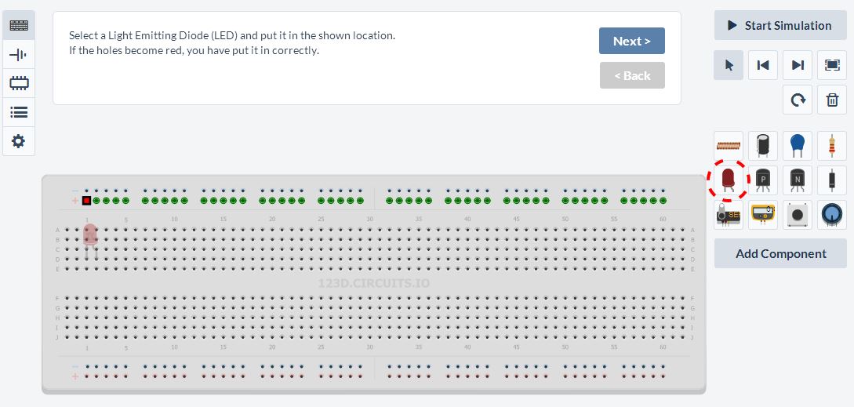The height and width of the screenshot is (407, 854).
Task: Click the Add Component button
Action: click(x=780, y=253)
